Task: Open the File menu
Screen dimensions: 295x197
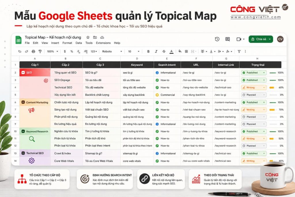Action: pos(27,43)
